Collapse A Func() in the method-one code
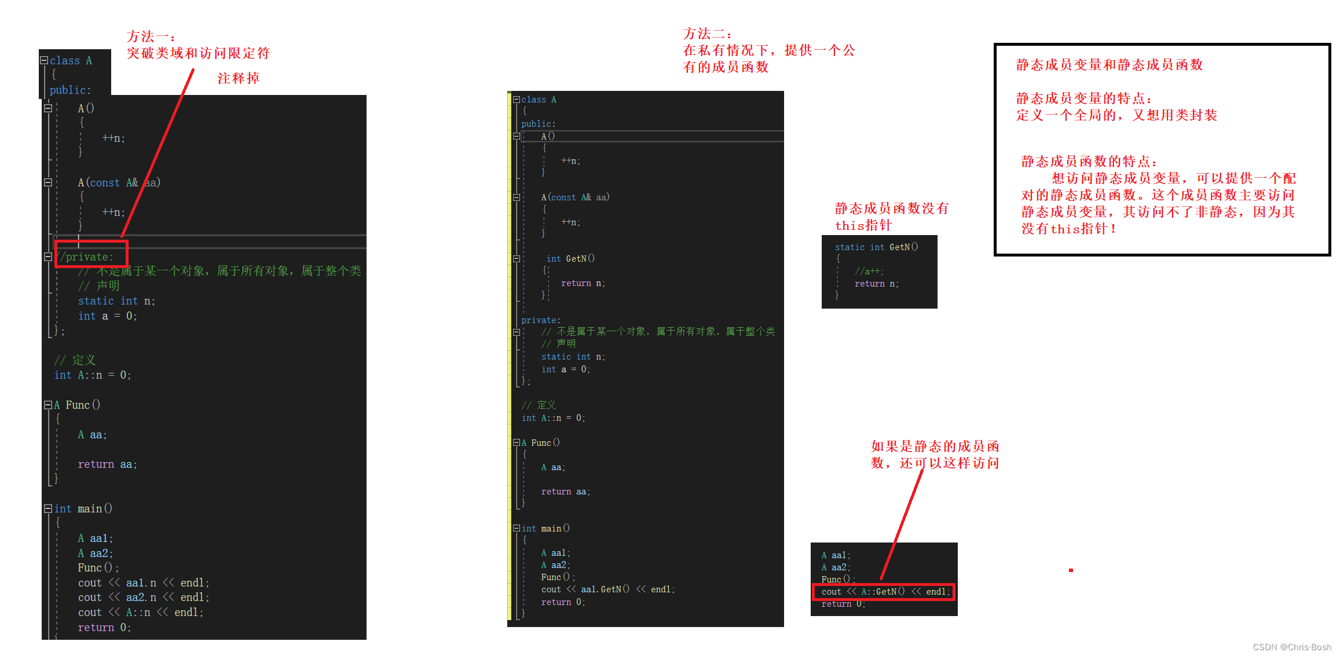The height and width of the screenshot is (656, 1340). (48, 405)
